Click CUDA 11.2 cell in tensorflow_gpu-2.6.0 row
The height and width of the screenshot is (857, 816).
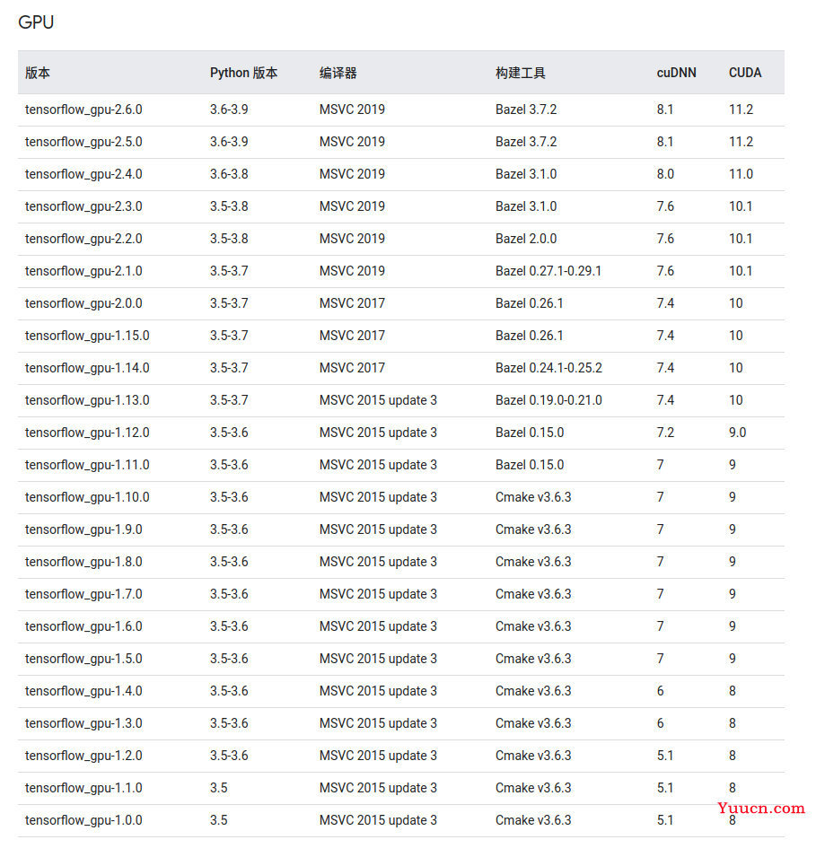[x=741, y=109]
